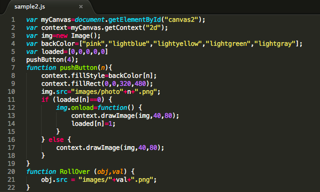Click the obj,val parameters on line 20
This screenshot has width=320, height=192.
pos(110,172)
